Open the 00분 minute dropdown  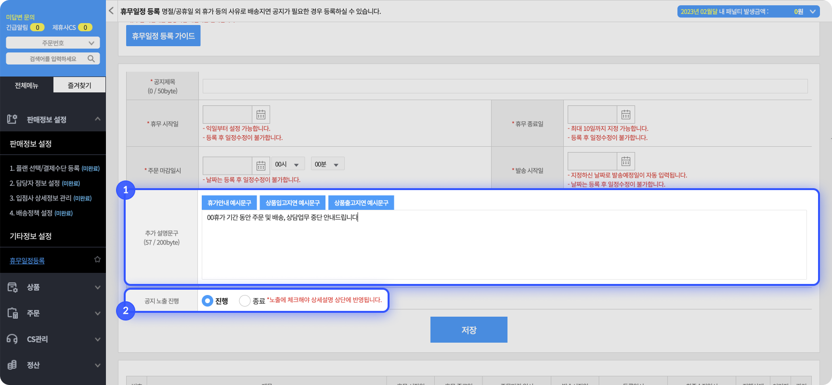327,165
